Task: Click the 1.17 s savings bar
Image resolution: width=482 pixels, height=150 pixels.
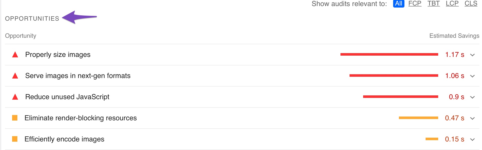Action: point(389,54)
